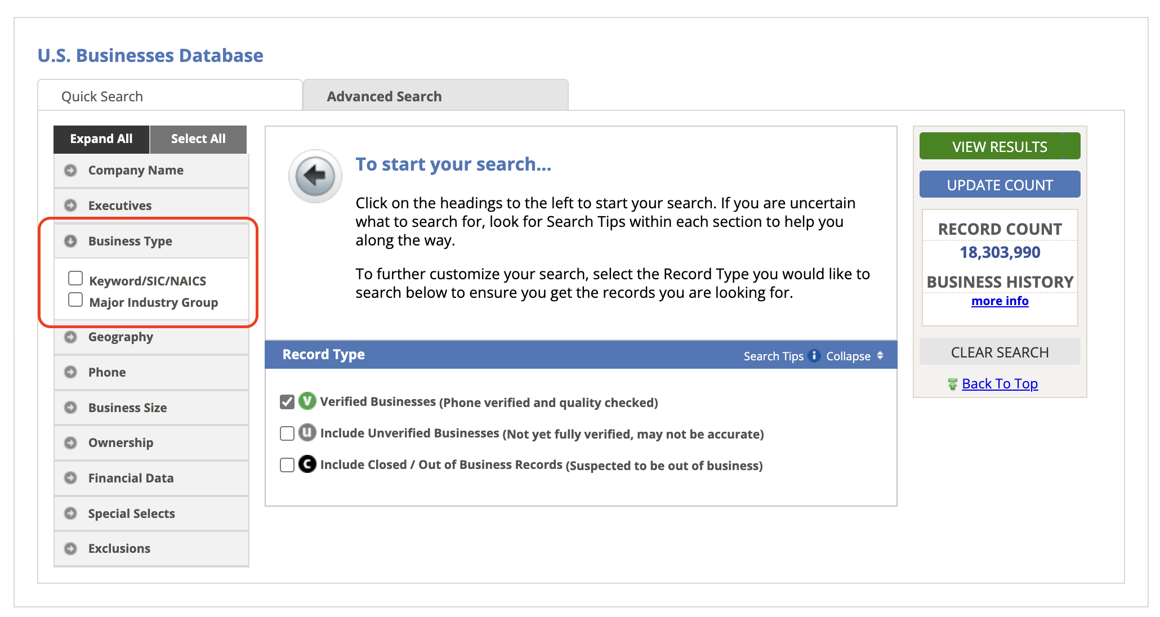Click the Collapse up-down arrows icon
This screenshot has height=617, width=1160.
click(x=880, y=356)
